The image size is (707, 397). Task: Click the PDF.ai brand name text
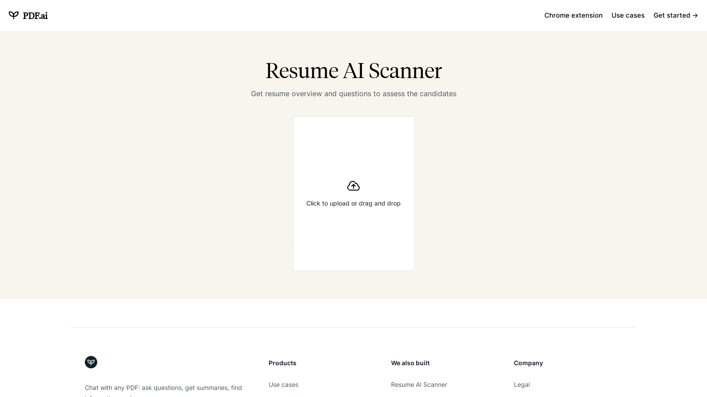(x=35, y=16)
